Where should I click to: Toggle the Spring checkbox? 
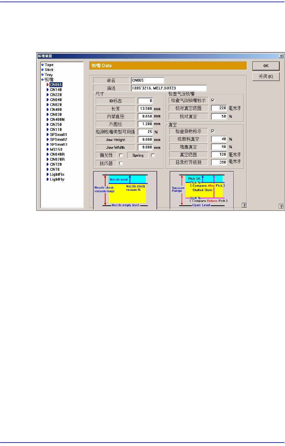pyautogui.click(x=153, y=155)
